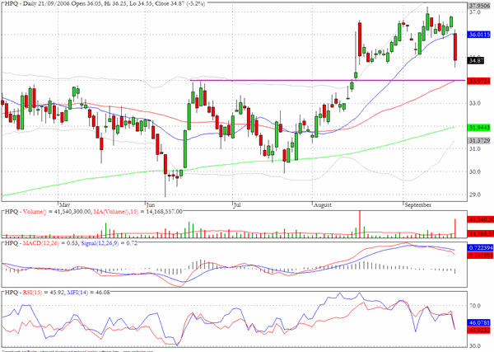Click the blue 46.0781 MFI value label
Viewport: 494px width, 352px height.
(x=479, y=323)
